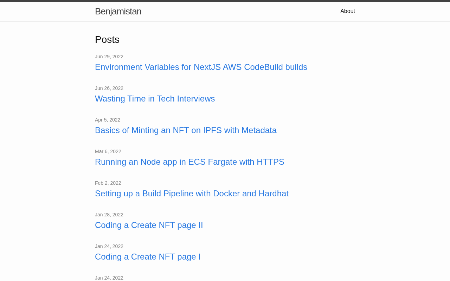
Task: Click the Feb 2, 2022 date label
Action: [108, 183]
